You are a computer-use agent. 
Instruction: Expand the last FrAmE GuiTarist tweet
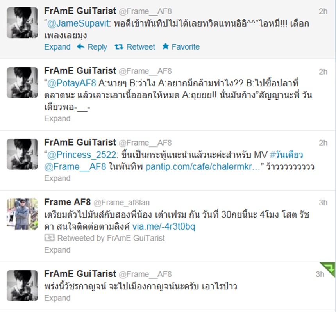pyautogui.click(x=57, y=298)
